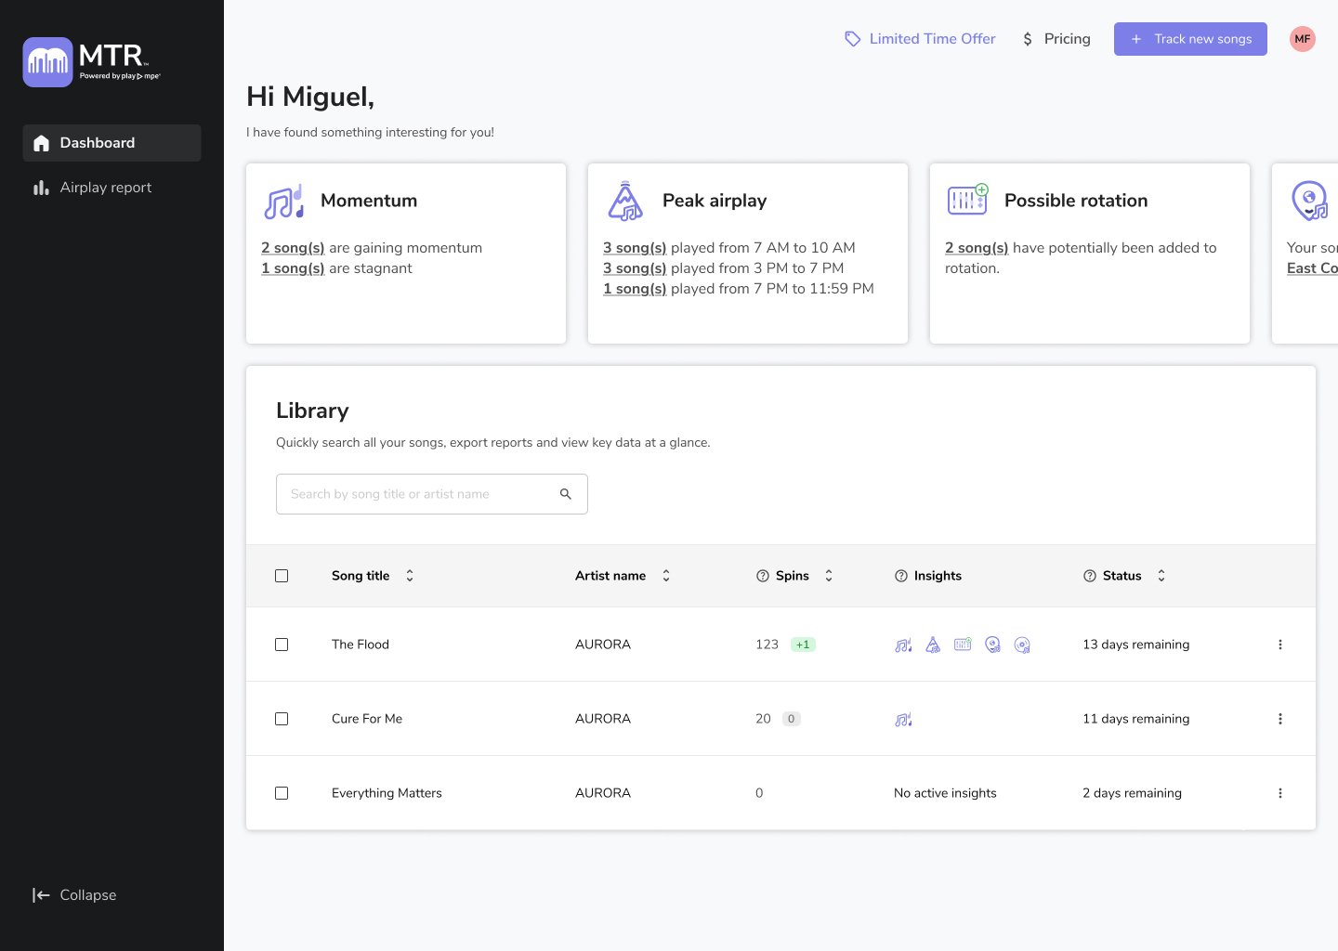Go to Dashboard in the sidebar

(x=98, y=143)
